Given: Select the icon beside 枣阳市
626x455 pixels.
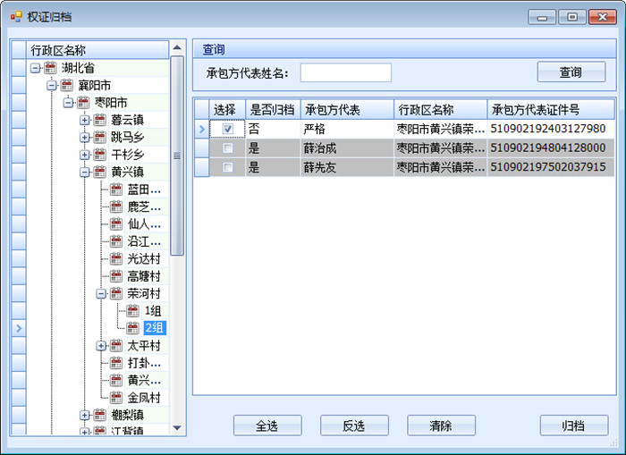Looking at the screenshot, I should click(83, 103).
